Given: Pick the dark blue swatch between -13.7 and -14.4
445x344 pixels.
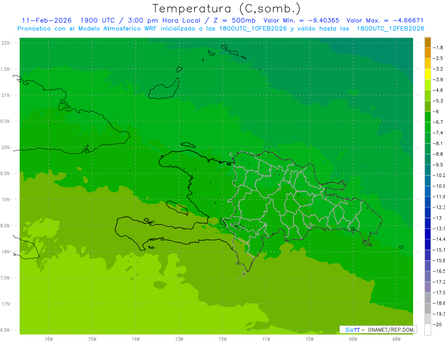Looking at the screenshot, I should click(428, 234).
